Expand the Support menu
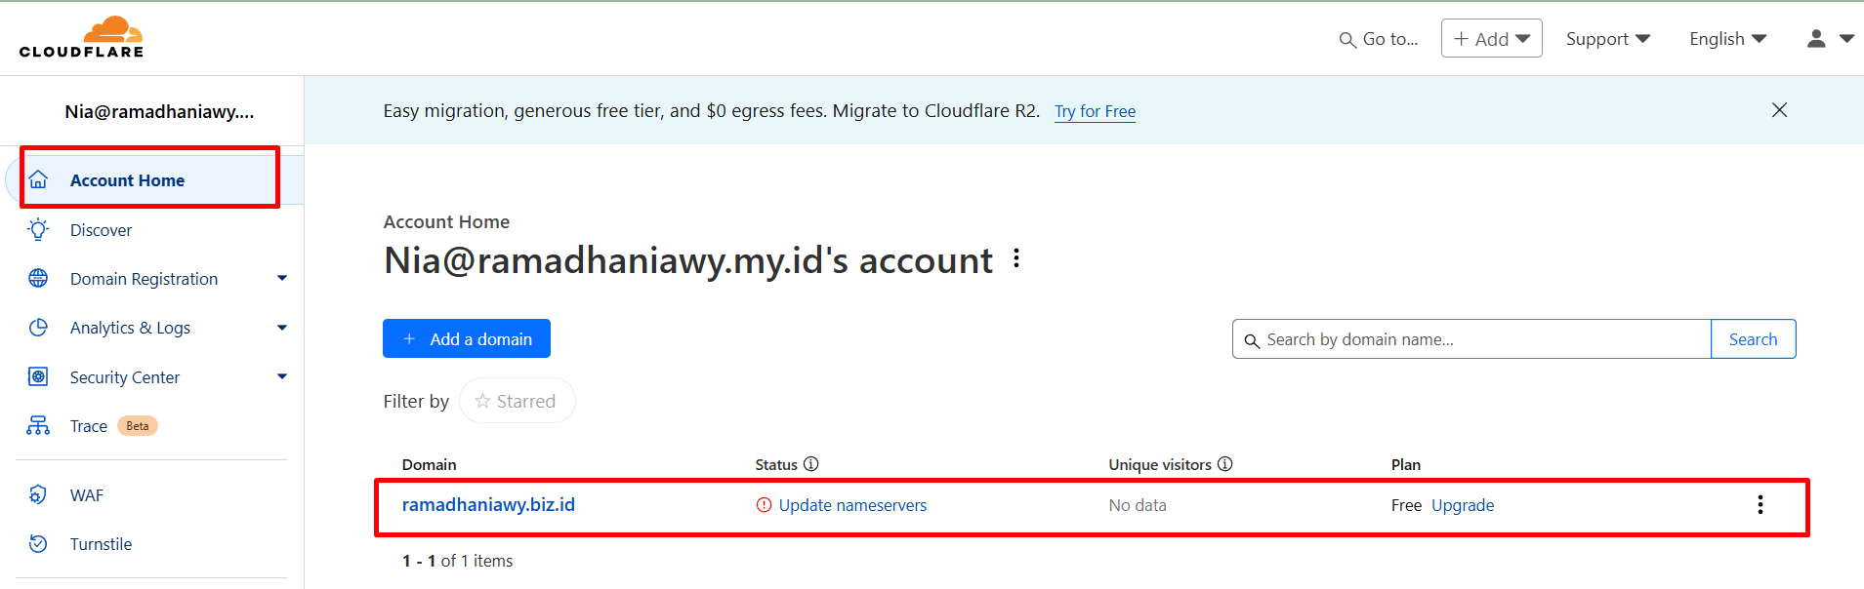Image resolution: width=1864 pixels, height=589 pixels. pos(1608,39)
